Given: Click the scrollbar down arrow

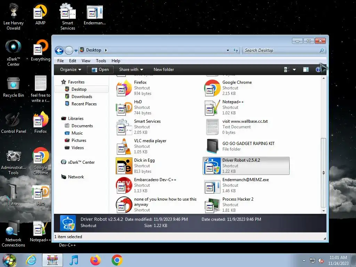Looking at the screenshot, I should pos(324,211).
